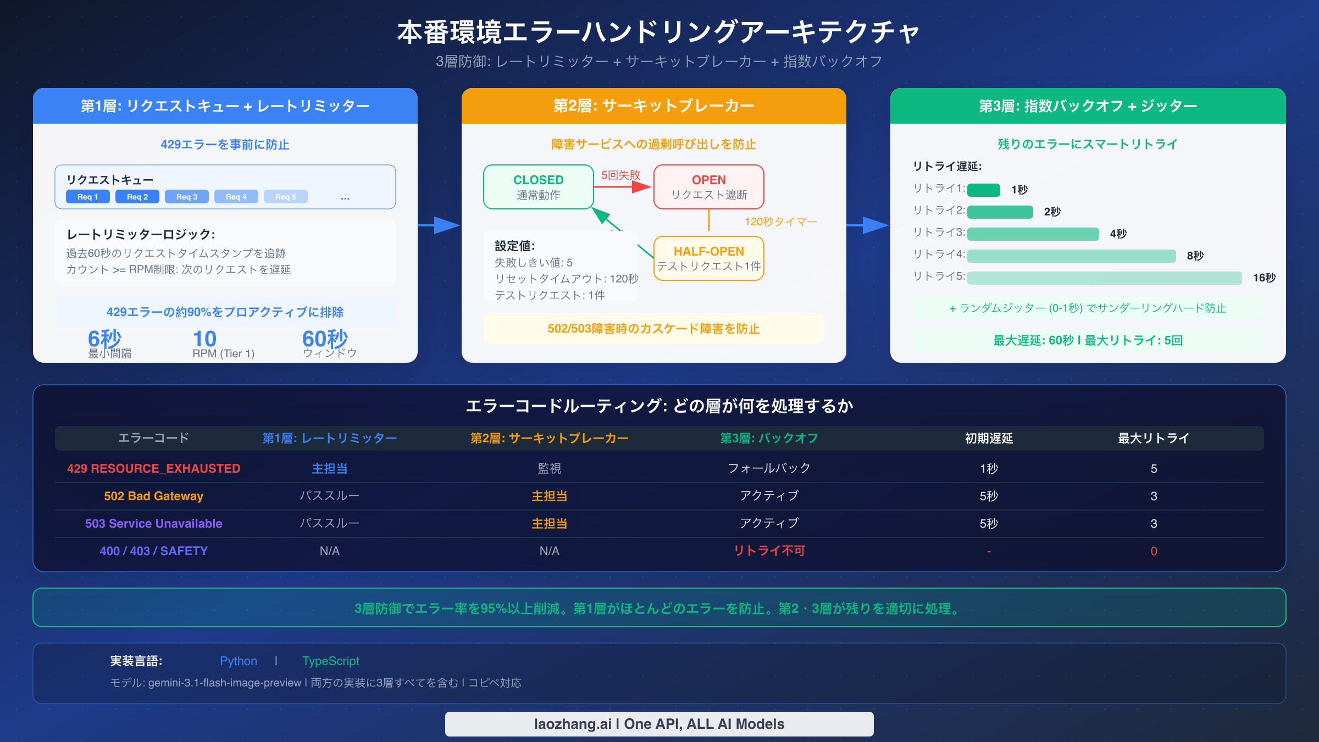Select the OPEN request-blocking state node
1319x742 pixels.
point(708,187)
